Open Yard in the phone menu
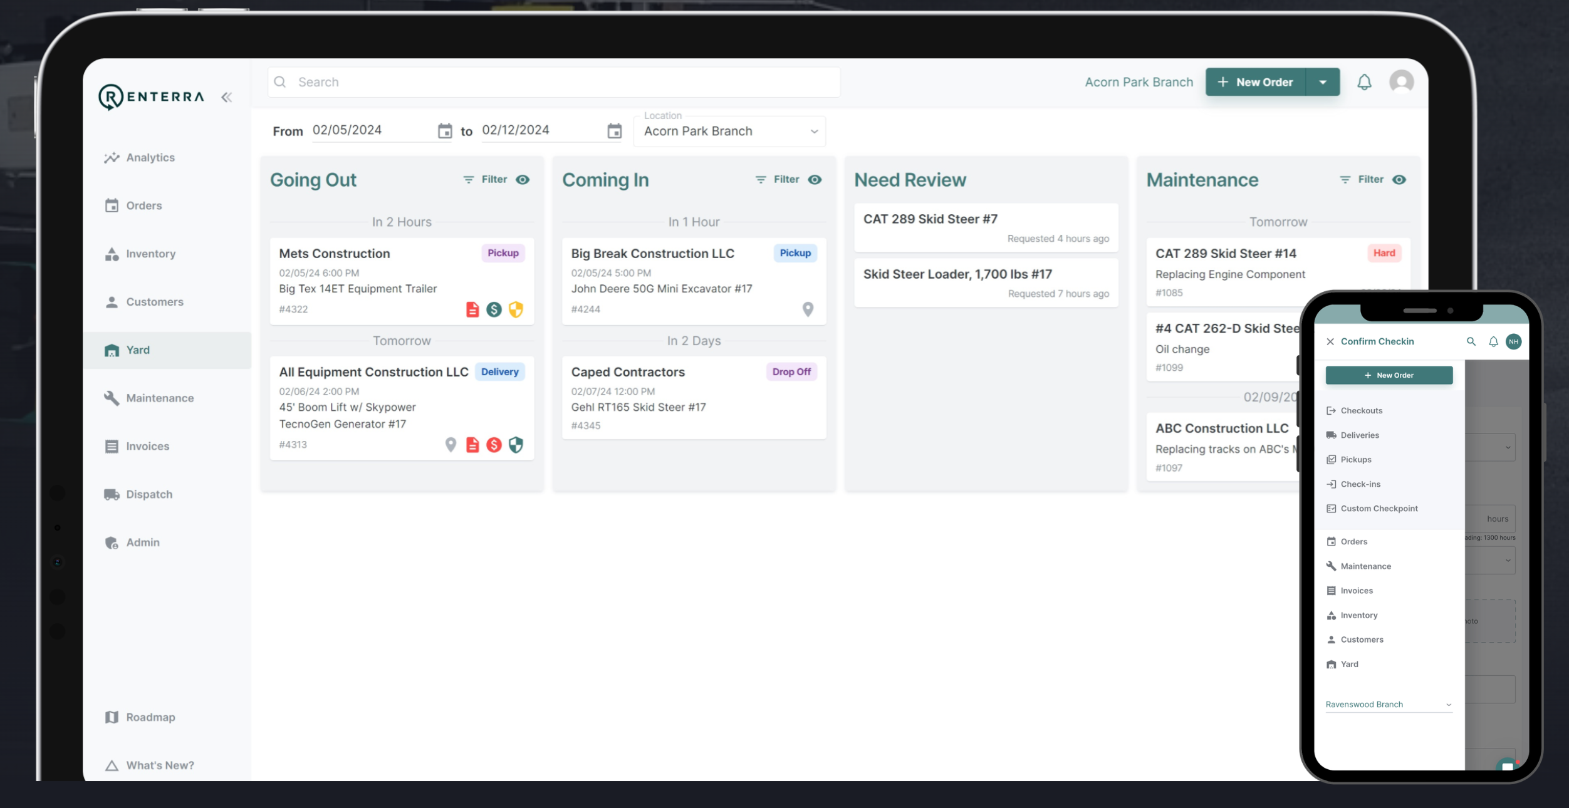Image resolution: width=1569 pixels, height=808 pixels. 1389,664
